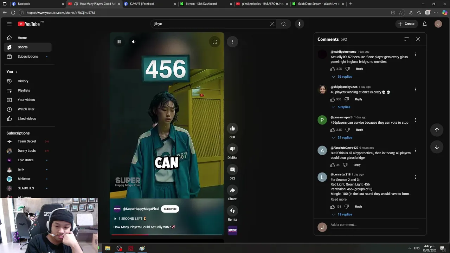Read more of Lennstar218 comment
Image resolution: width=450 pixels, height=253 pixels.
point(339,199)
